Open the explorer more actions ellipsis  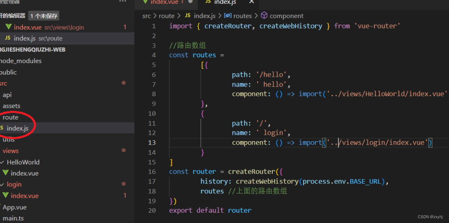tap(123, 2)
